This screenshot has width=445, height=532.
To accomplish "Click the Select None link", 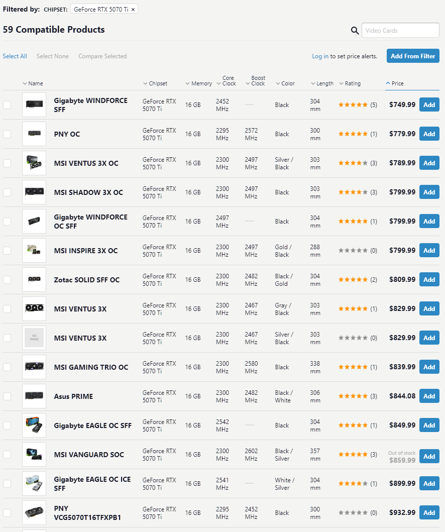I will 53,56.
